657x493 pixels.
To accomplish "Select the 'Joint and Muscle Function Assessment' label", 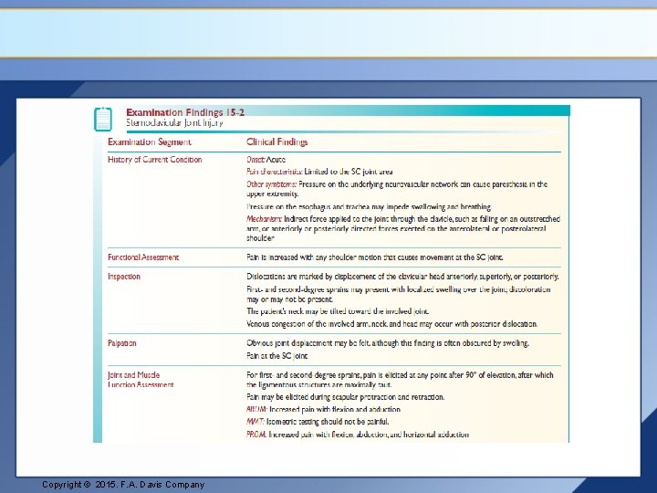I will 141,380.
